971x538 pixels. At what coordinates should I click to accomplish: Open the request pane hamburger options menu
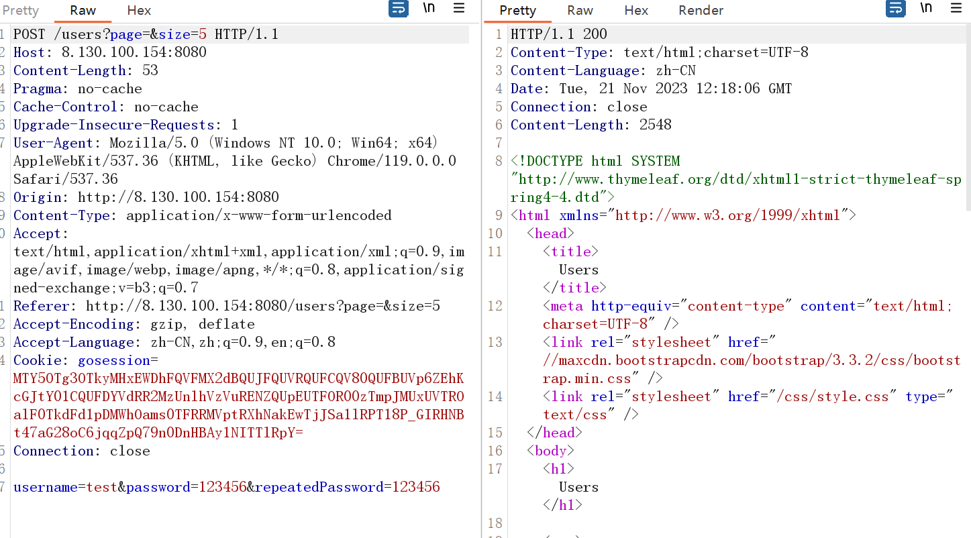(459, 8)
